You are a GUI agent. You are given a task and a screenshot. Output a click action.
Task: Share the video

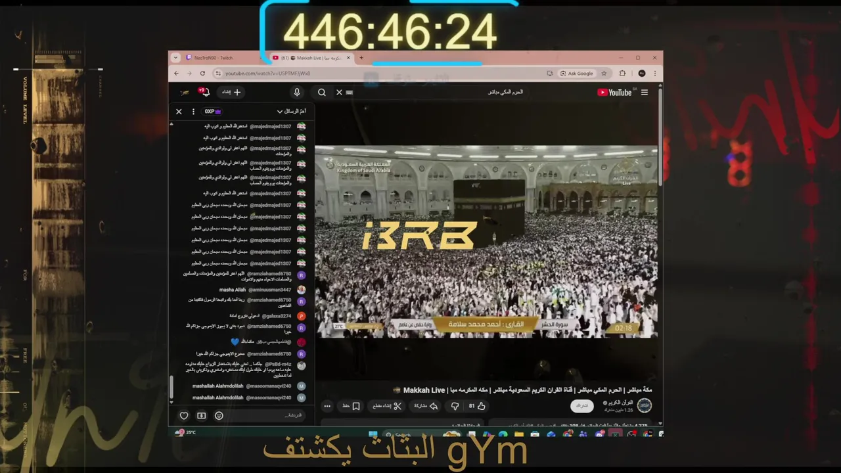426,406
